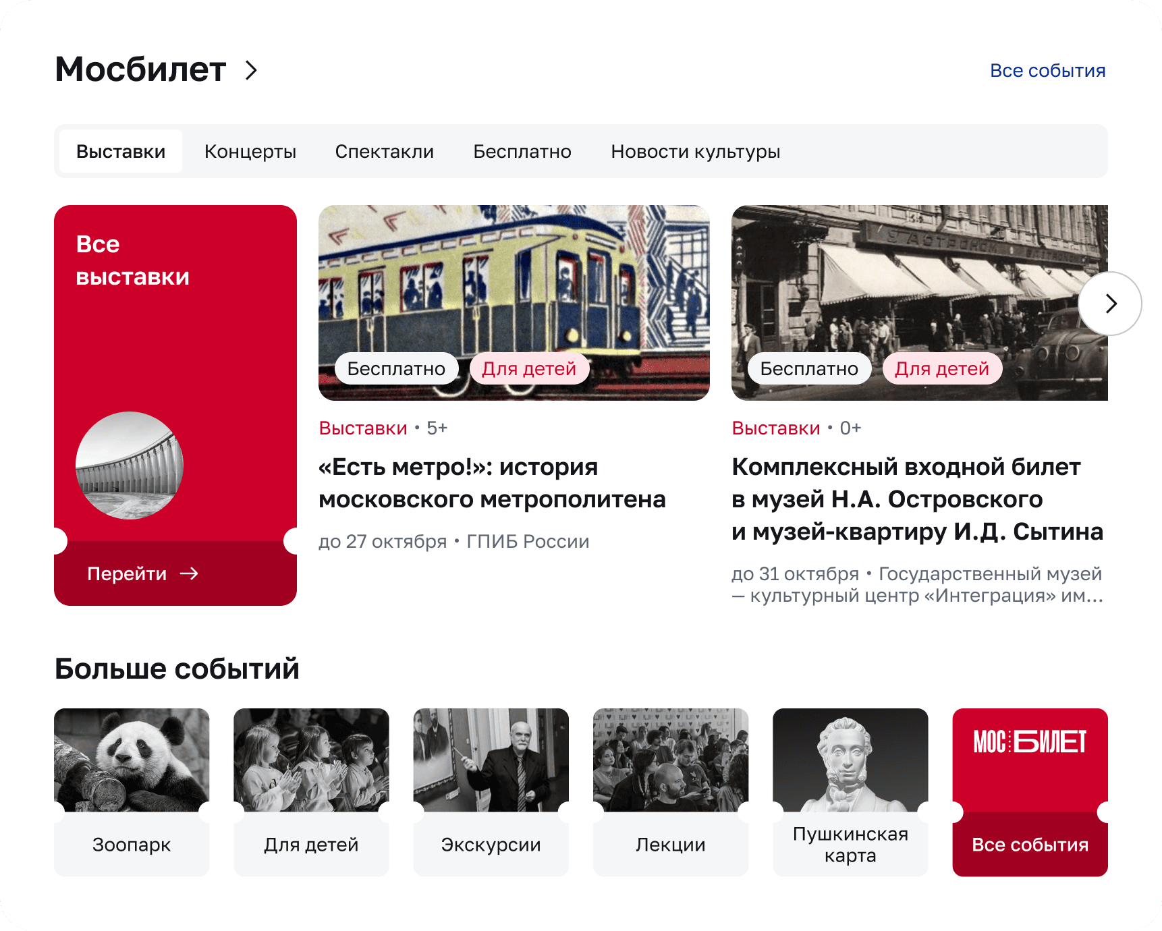
Task: Open the Бесплатно tab
Action: click(522, 151)
